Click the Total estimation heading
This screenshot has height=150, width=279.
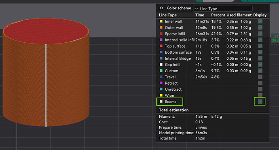[x=173, y=110]
